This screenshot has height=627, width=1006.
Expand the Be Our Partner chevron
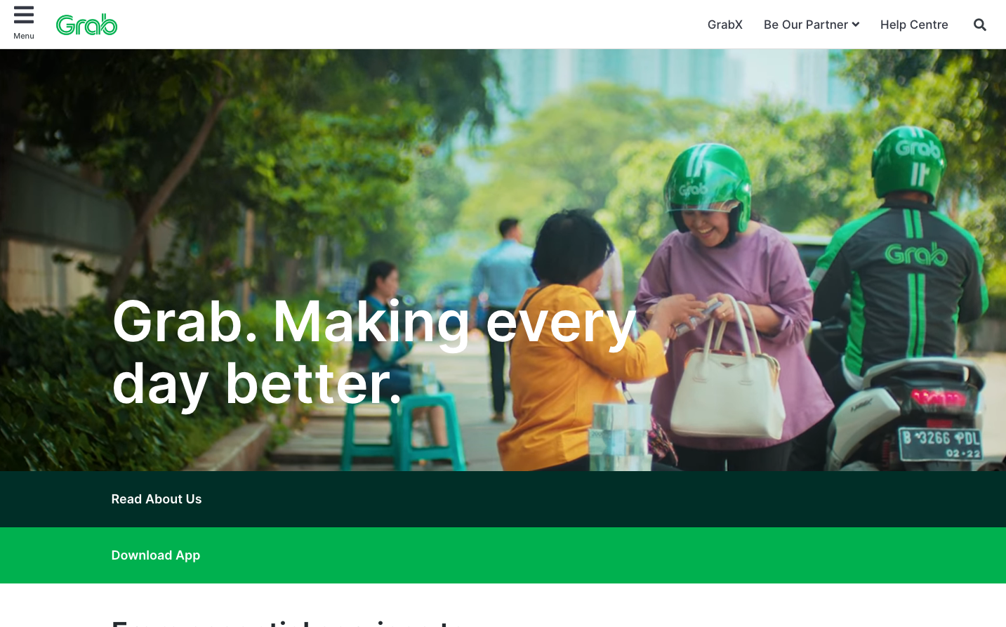tap(856, 25)
